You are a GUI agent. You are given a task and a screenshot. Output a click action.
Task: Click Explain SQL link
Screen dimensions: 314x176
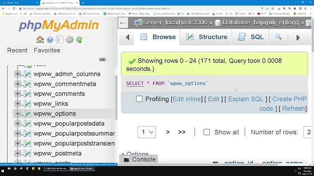click(x=246, y=99)
